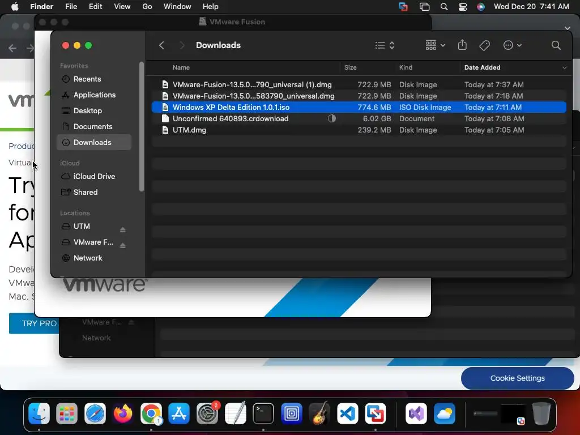Open the Edit menu in menu bar
This screenshot has height=435, width=580.
(x=95, y=7)
